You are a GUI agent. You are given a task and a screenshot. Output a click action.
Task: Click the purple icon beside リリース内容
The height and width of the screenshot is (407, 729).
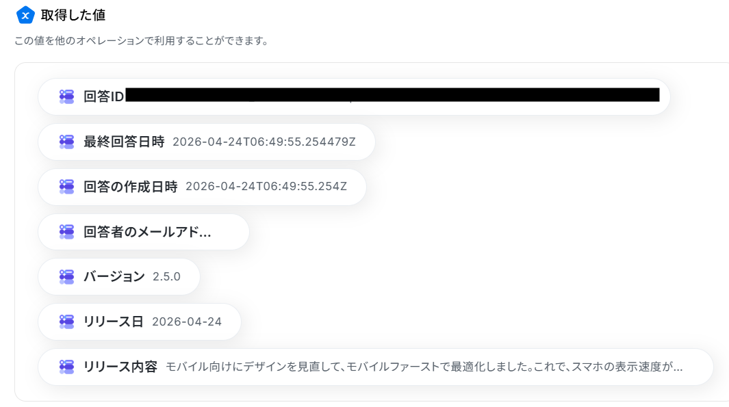pyautogui.click(x=66, y=367)
